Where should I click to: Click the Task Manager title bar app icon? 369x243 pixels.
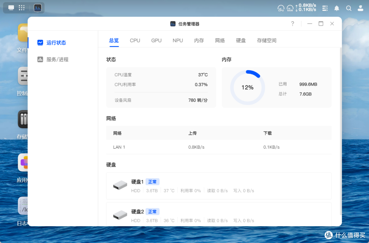[173, 24]
